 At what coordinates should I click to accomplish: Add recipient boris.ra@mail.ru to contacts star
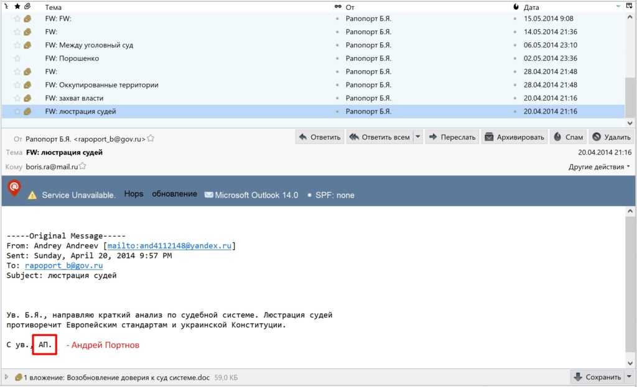[83, 166]
